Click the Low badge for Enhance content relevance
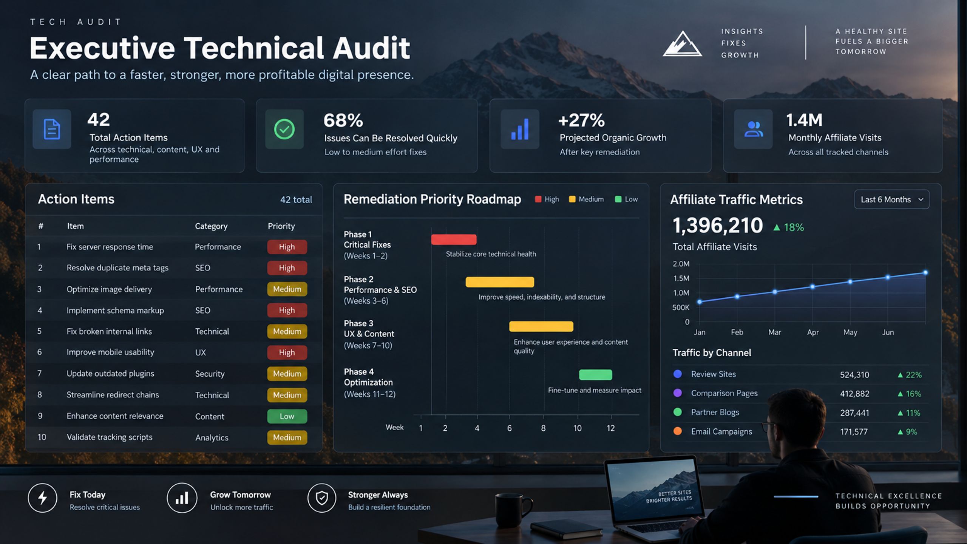967x544 pixels. pyautogui.click(x=287, y=416)
